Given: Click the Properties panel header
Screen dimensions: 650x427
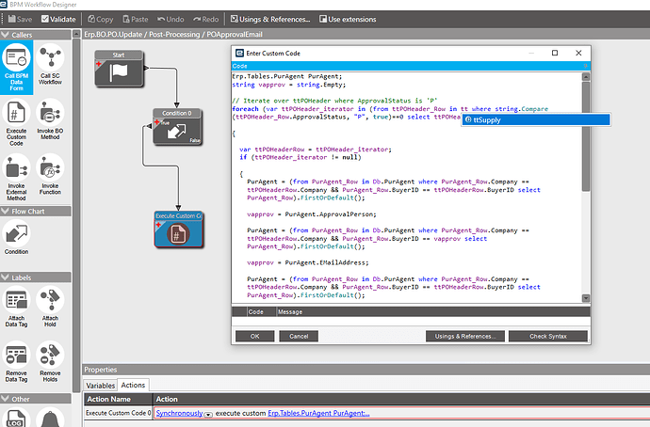Looking at the screenshot, I should [366, 370].
